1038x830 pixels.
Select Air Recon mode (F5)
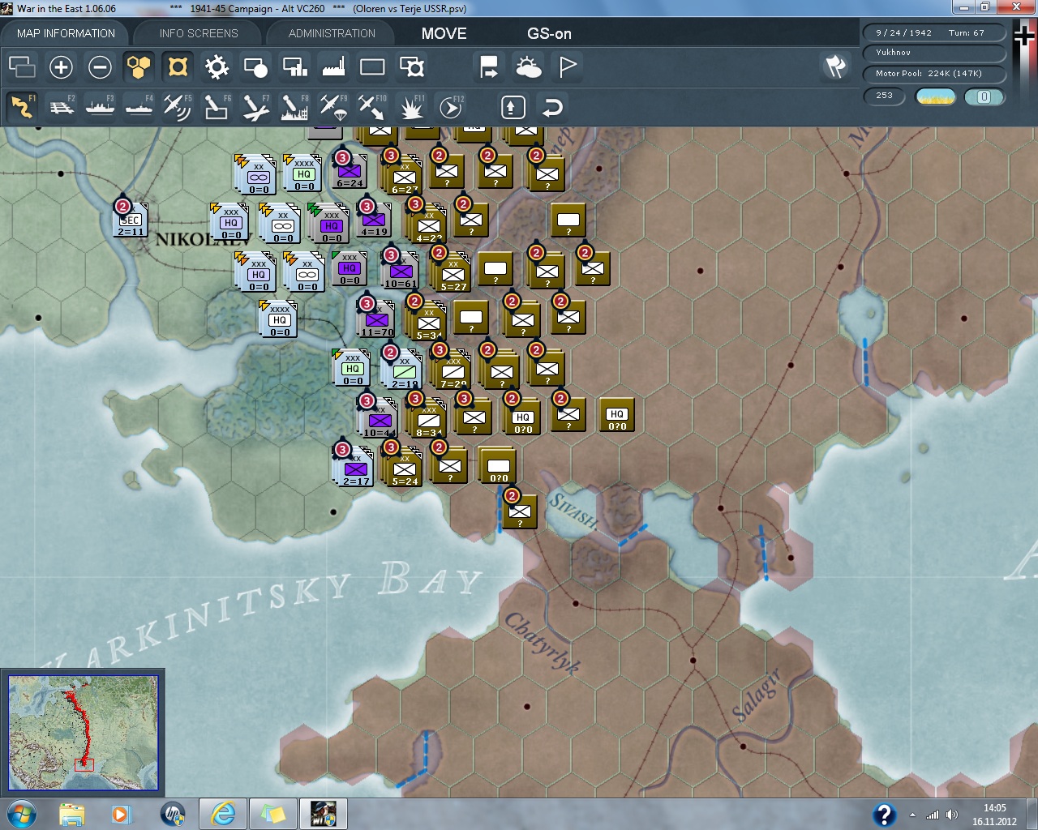(178, 107)
